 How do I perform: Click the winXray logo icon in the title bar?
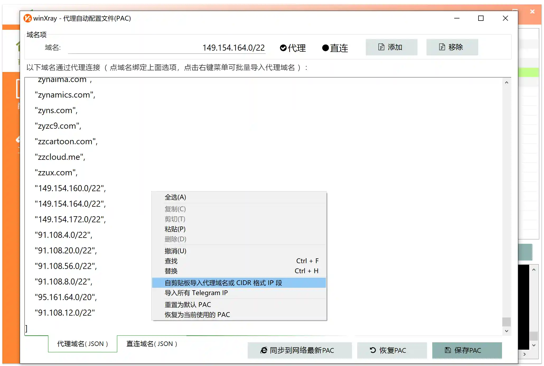pos(27,18)
